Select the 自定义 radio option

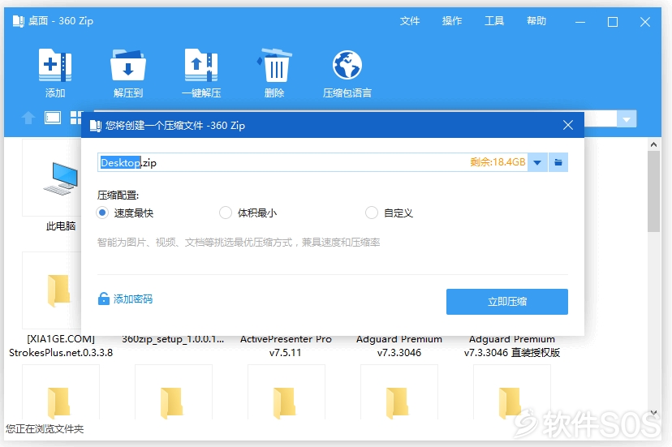(371, 213)
